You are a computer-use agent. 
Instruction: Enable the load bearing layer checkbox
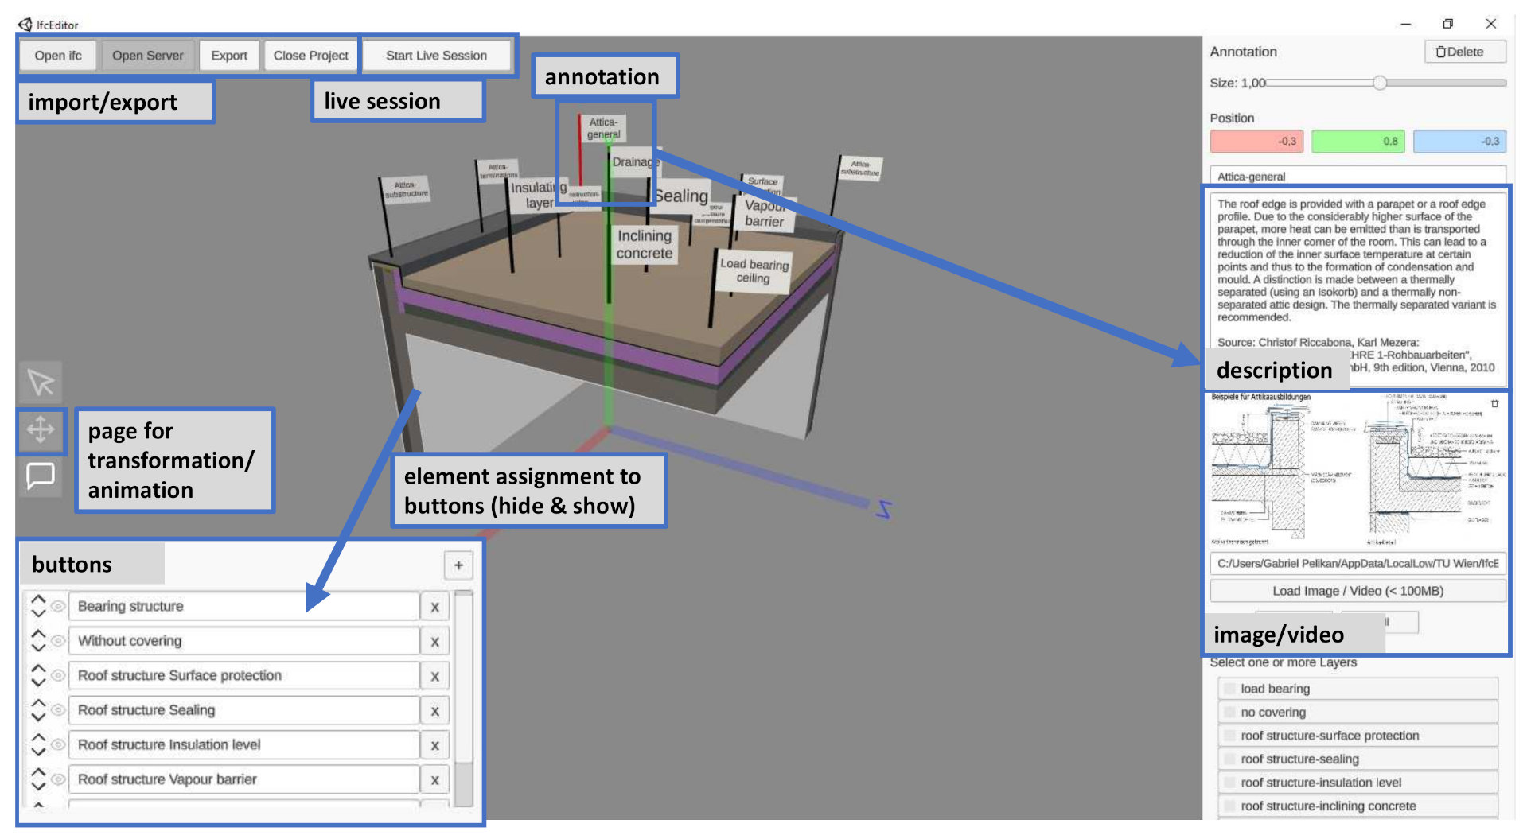(x=1230, y=689)
